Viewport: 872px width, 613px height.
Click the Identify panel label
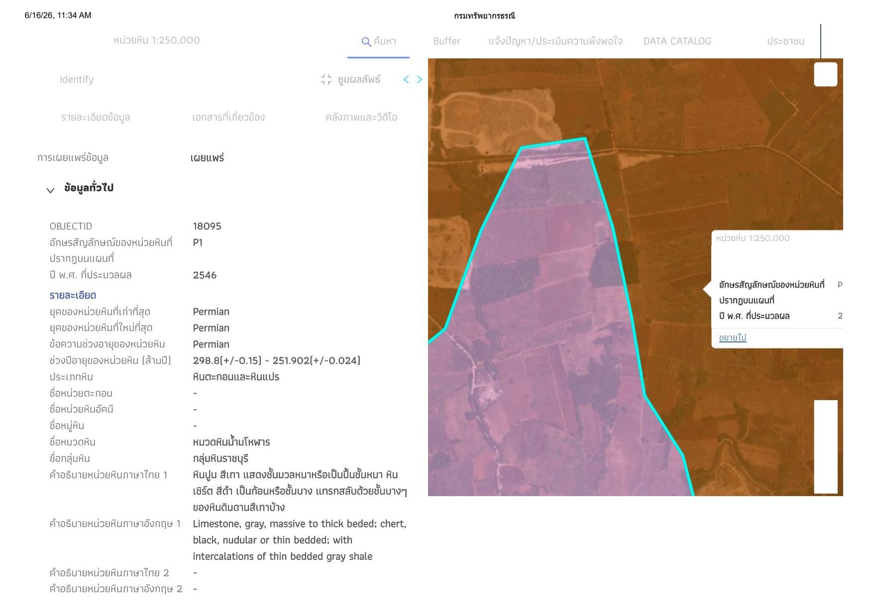pyautogui.click(x=77, y=80)
